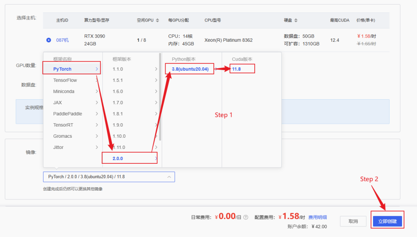Click the ¥1.58/时 price text in host row
The image size is (417, 237).
tap(366, 36)
